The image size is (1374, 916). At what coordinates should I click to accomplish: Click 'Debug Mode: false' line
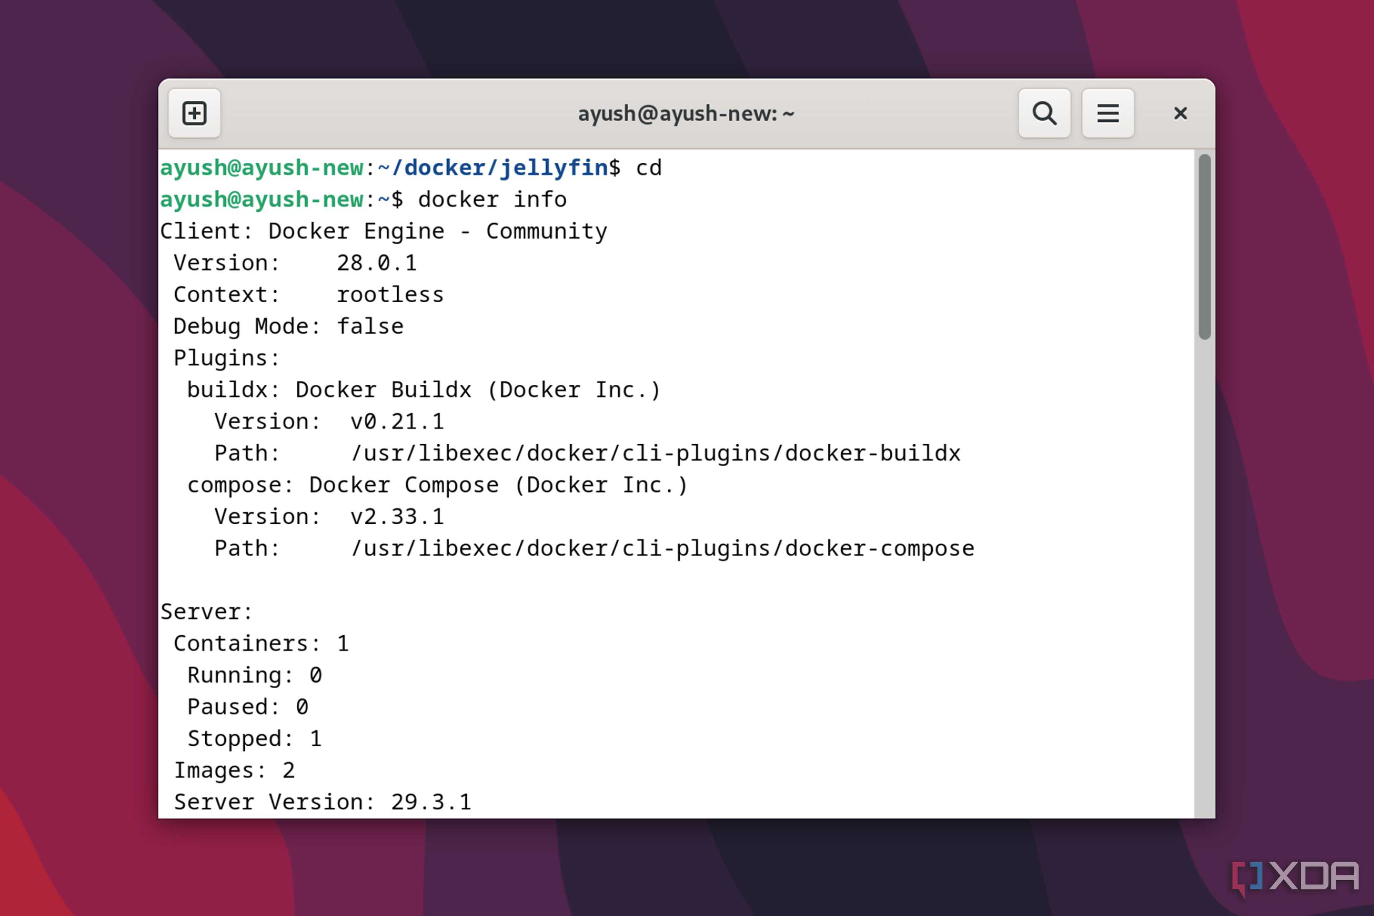289,327
